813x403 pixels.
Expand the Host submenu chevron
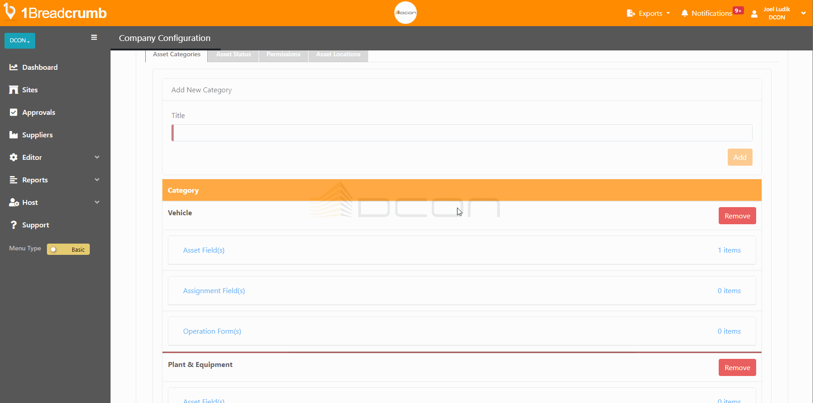97,202
